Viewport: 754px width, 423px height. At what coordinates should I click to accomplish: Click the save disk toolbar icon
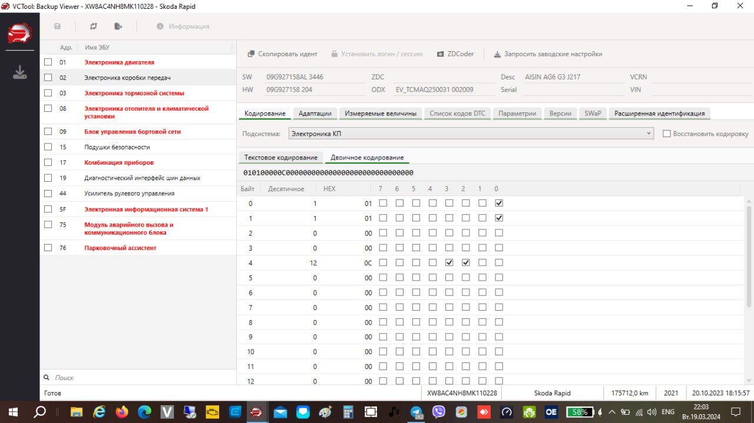[57, 26]
